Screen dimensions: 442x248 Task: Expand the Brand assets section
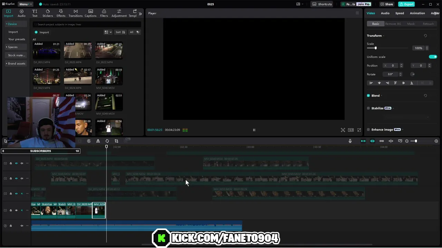coord(16,63)
